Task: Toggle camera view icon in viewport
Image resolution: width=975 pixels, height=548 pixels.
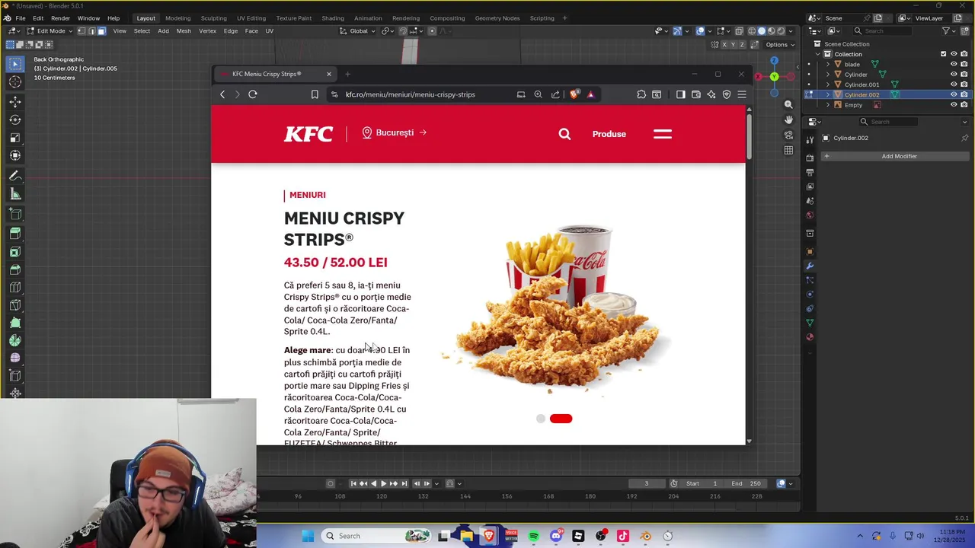Action: click(x=788, y=135)
